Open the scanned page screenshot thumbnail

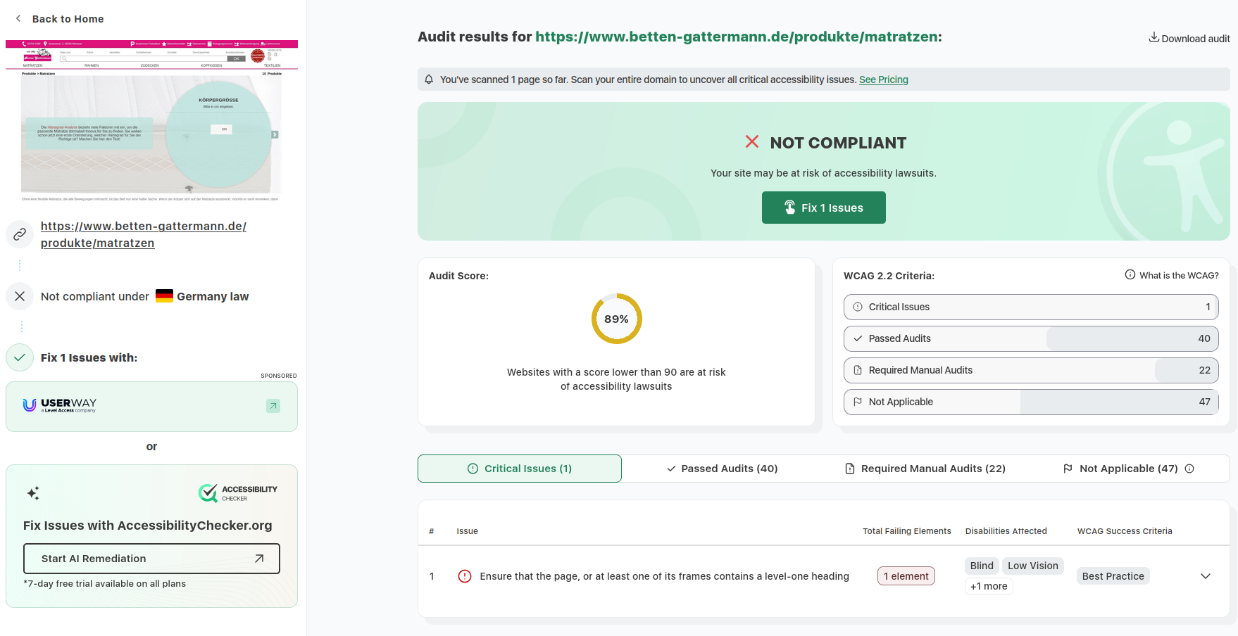tap(151, 121)
